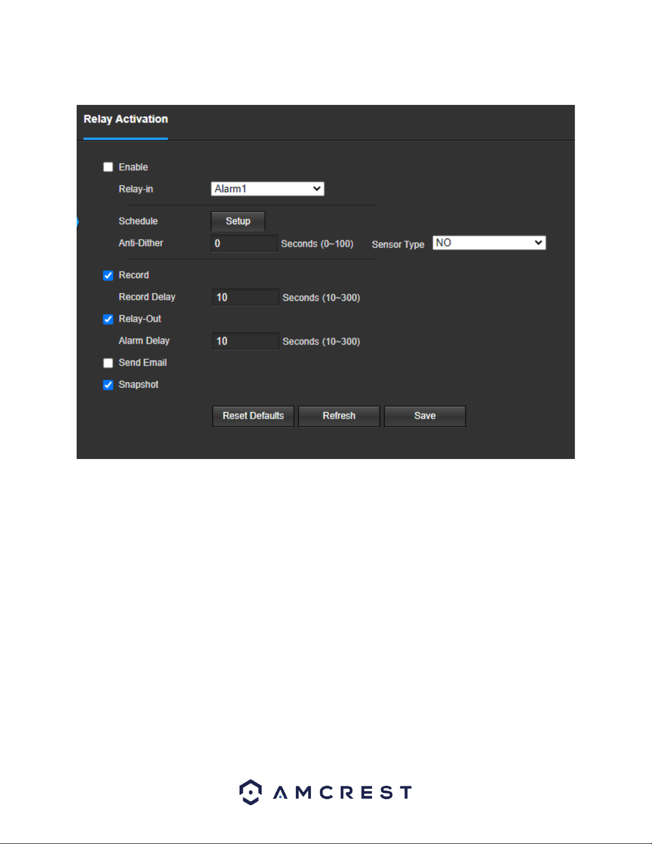This screenshot has width=652, height=844.
Task: Expand the Sensor Type dropdown
Action: (x=489, y=243)
